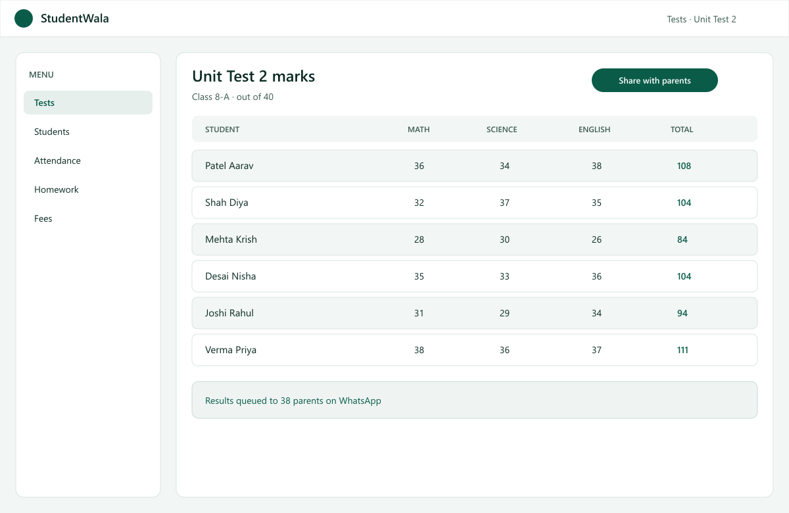Select student name Mehta Krish
The height and width of the screenshot is (513, 789).
click(x=231, y=239)
